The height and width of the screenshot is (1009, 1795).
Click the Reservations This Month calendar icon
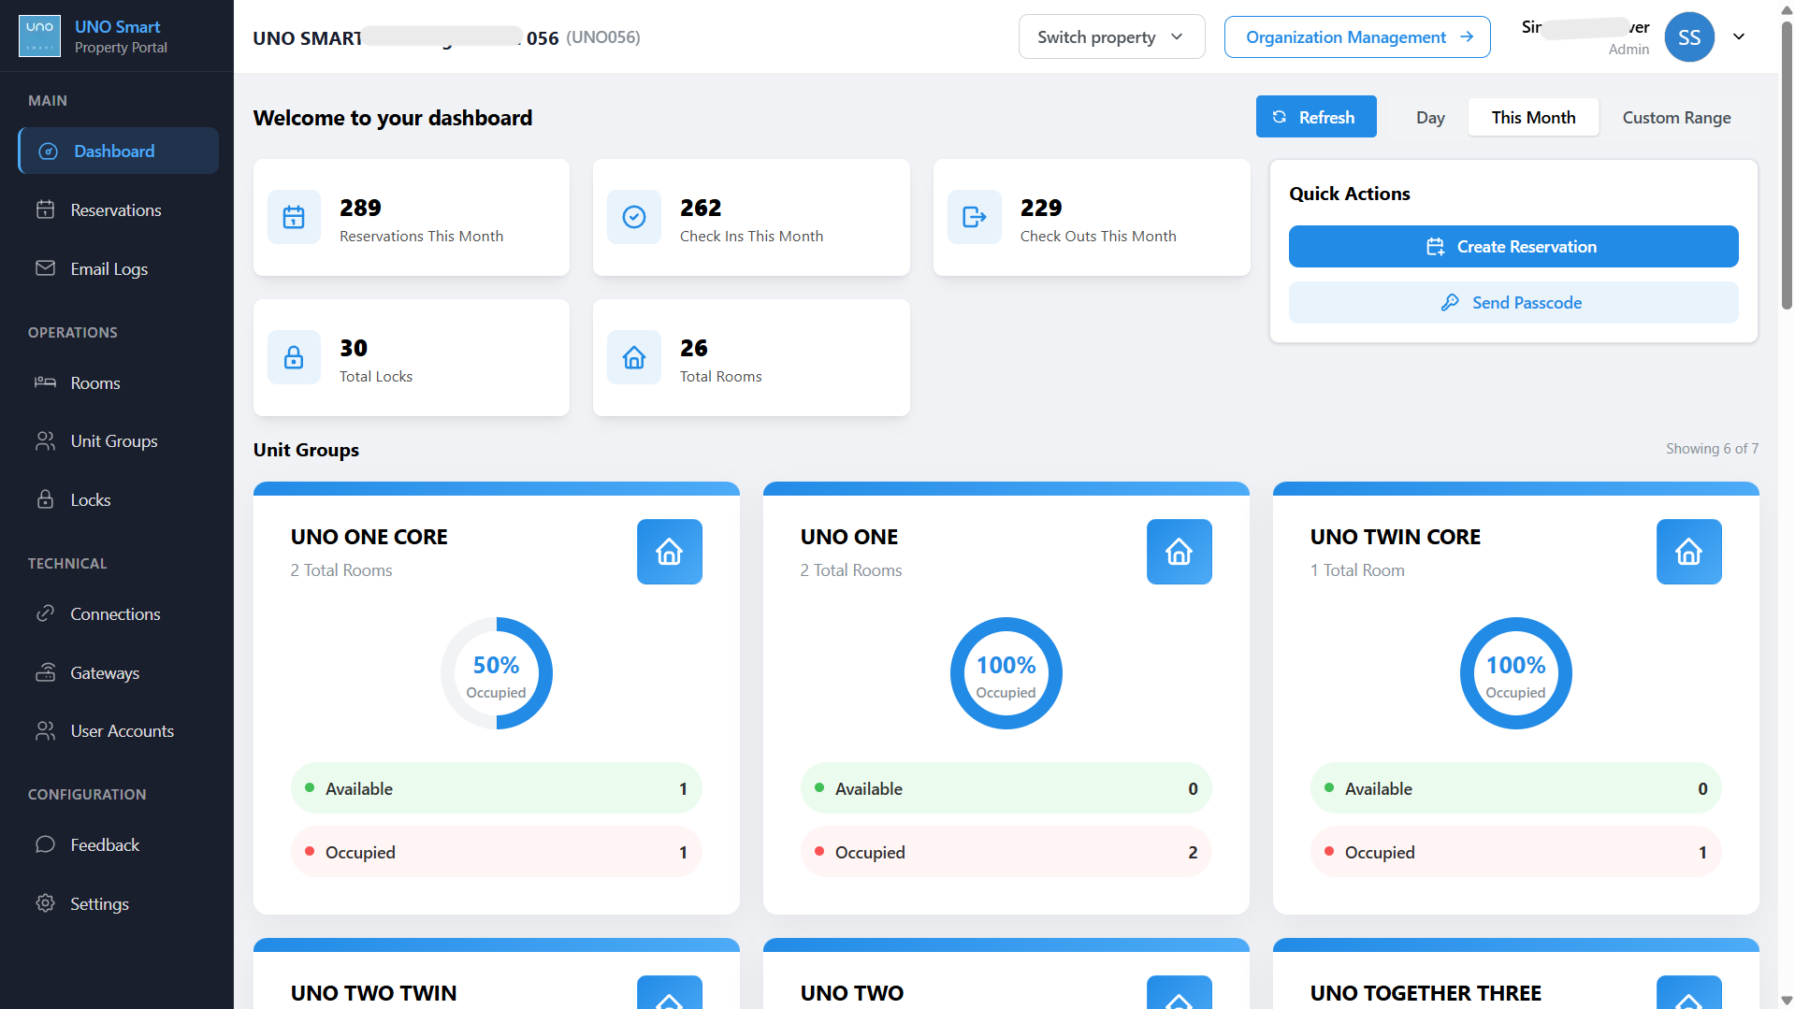(294, 217)
